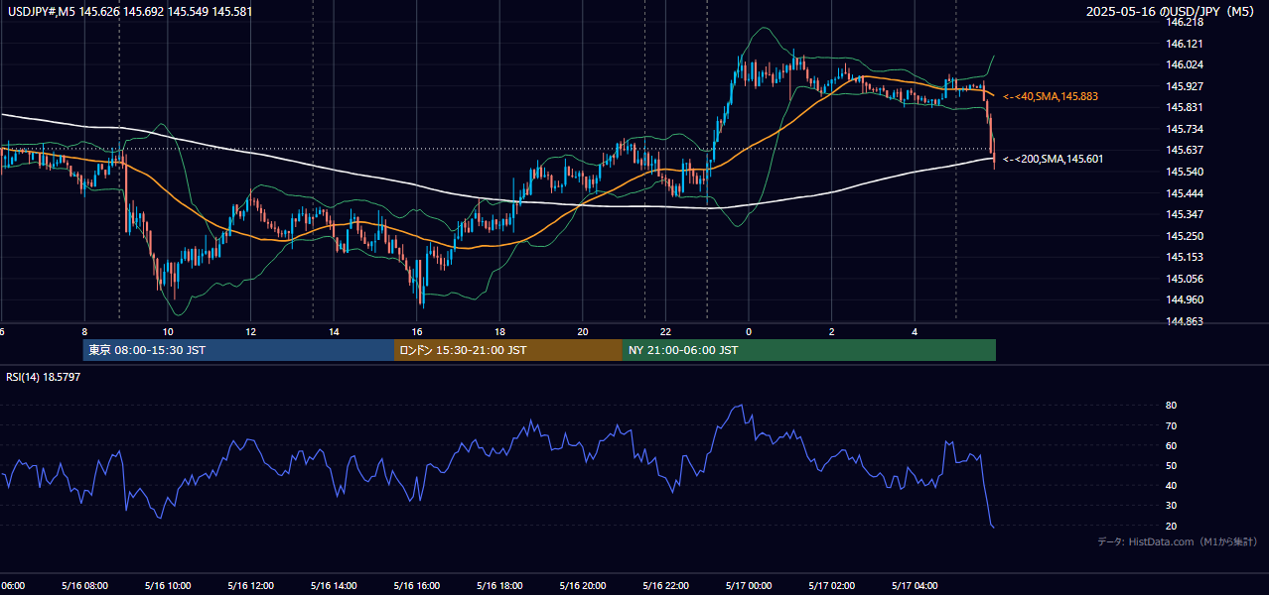Viewport: 1269px width, 595px height.
Task: Click price axis label 145.250
Action: pyautogui.click(x=1186, y=236)
